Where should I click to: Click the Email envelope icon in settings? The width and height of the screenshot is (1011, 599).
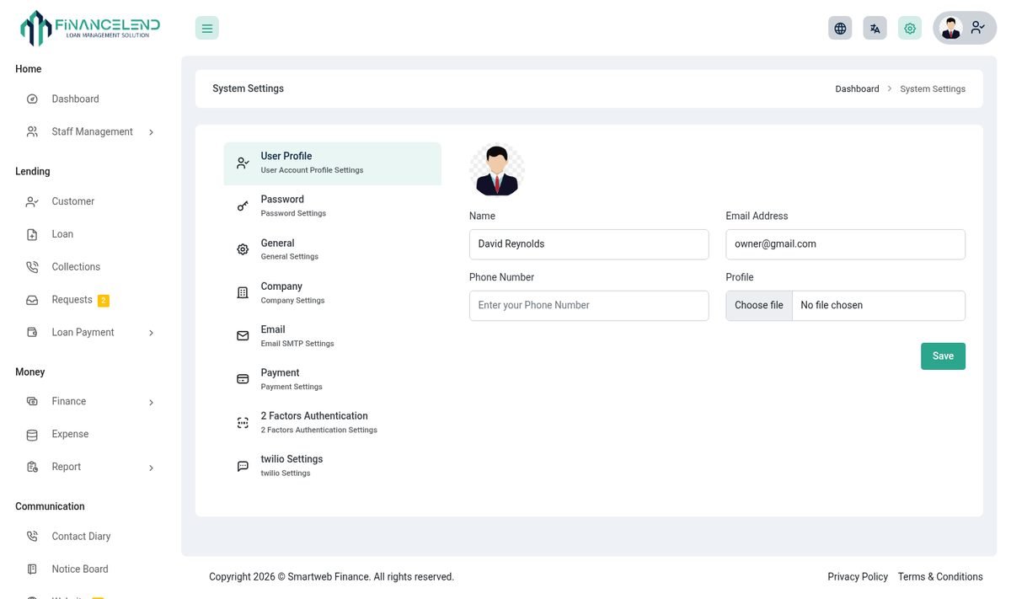[x=243, y=336]
